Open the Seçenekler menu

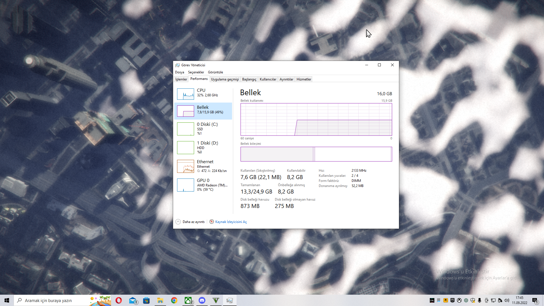click(x=196, y=72)
